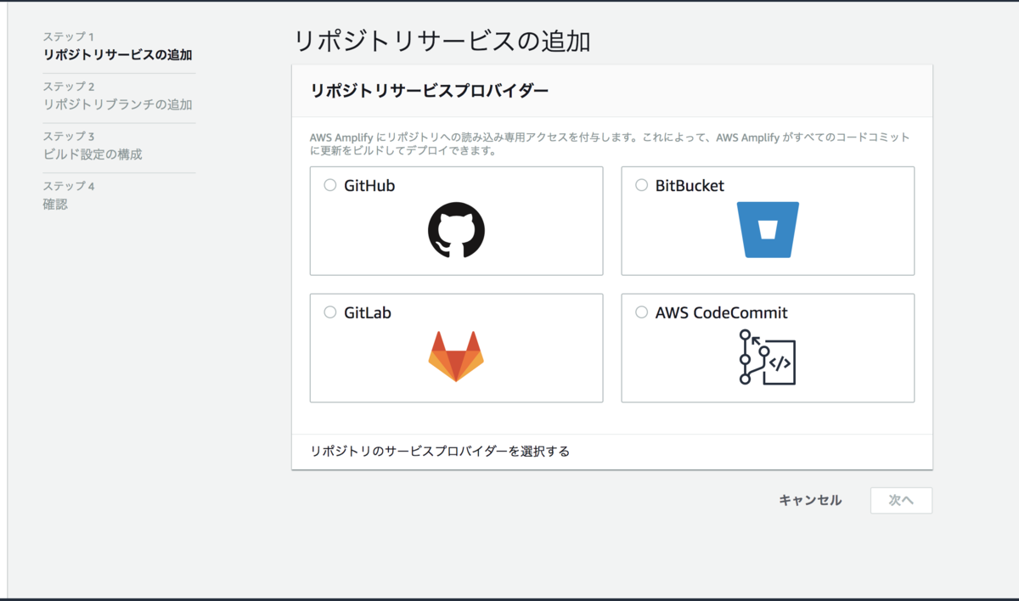Viewport: 1019px width, 601px height.
Task: Click the AWS CodeCommit label text
Action: pos(722,313)
